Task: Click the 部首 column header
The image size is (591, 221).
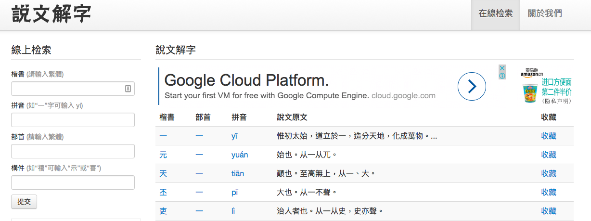Action: click(203, 117)
